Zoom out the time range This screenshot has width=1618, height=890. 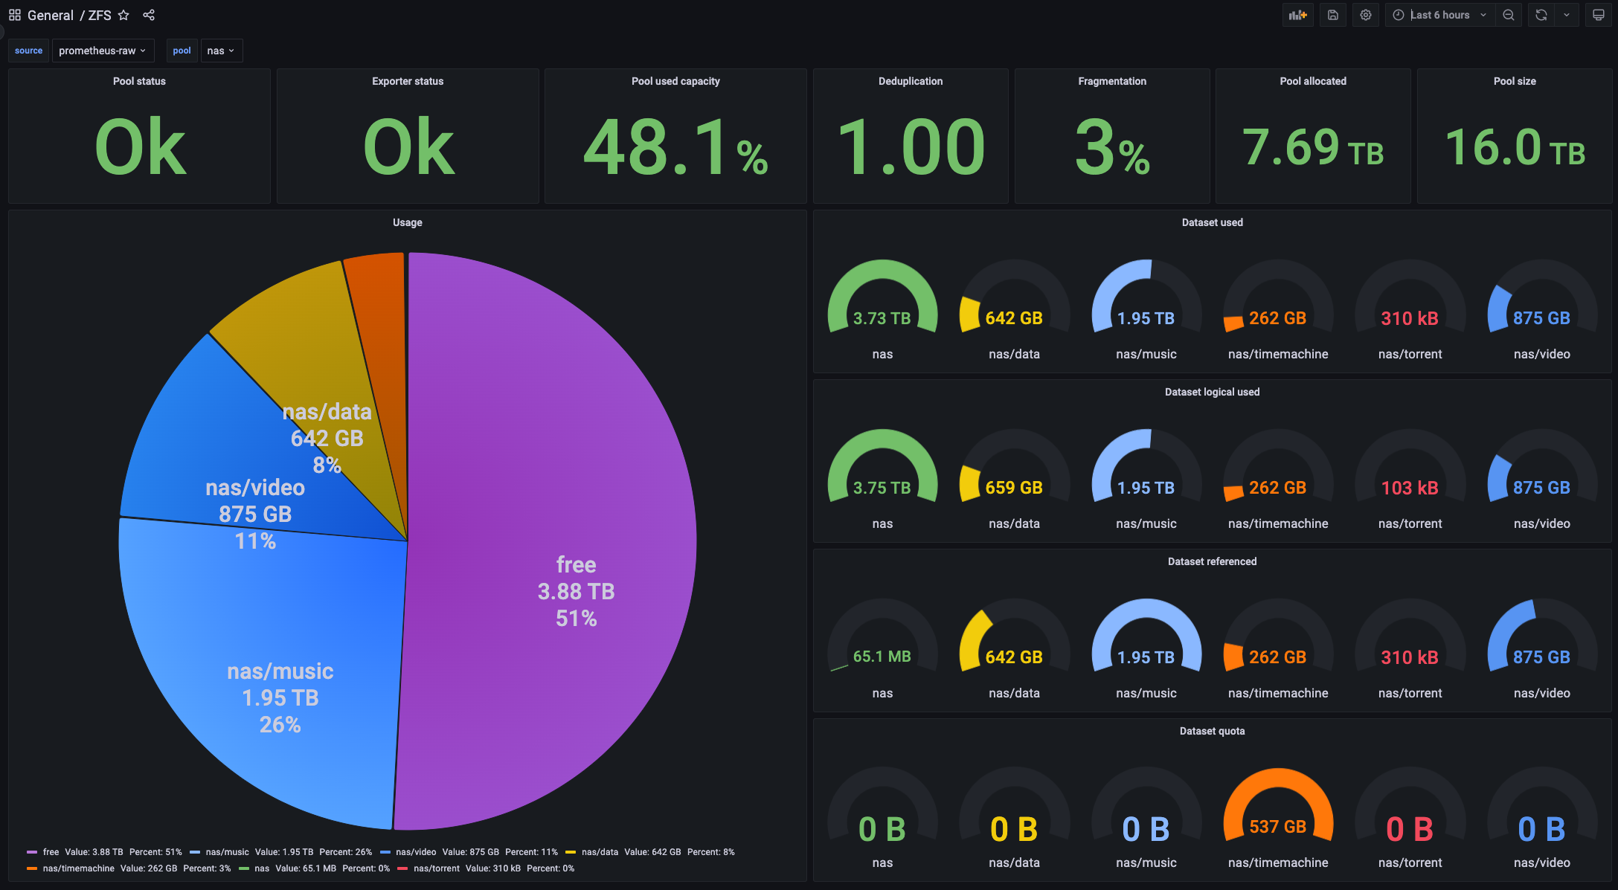1508,15
